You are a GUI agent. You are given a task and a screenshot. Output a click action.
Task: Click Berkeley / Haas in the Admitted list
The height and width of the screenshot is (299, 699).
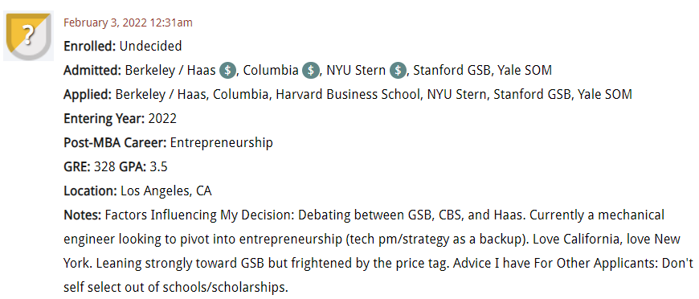point(170,71)
